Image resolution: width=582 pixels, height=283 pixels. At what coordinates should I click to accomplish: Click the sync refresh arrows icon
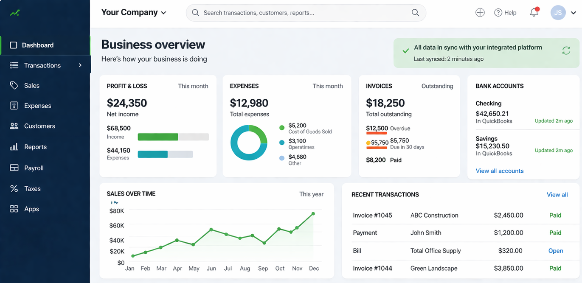(x=566, y=51)
